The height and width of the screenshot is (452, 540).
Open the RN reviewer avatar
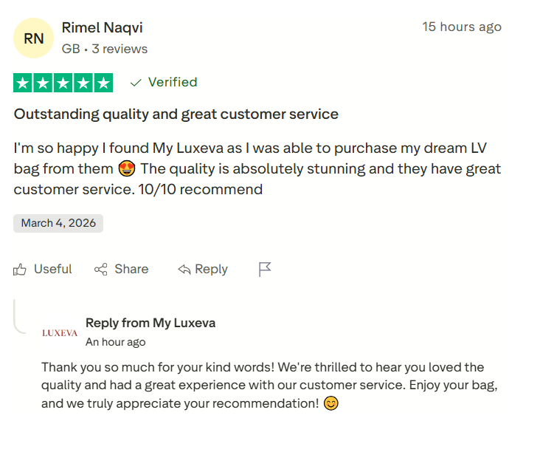(34, 38)
